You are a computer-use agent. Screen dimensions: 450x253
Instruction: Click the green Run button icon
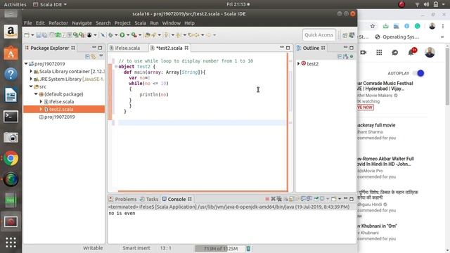[x=122, y=35]
